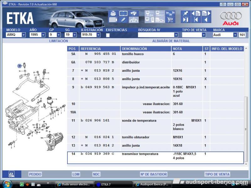Switch to Audisport Iberica taskbar window
This screenshot has width=251, height=188.
153,184
